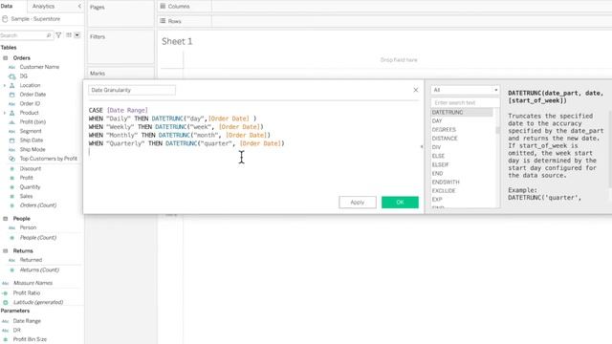Select the DR parameter
Screen dimensions: 612x344
pos(17,330)
